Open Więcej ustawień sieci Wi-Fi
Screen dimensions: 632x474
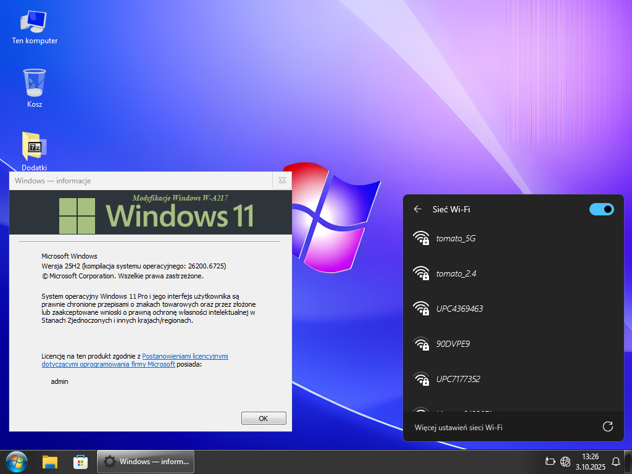pyautogui.click(x=458, y=427)
